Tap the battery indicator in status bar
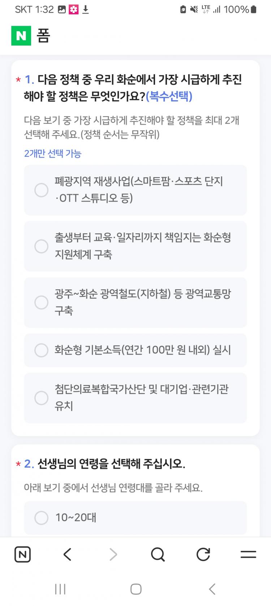 pyautogui.click(x=253, y=10)
